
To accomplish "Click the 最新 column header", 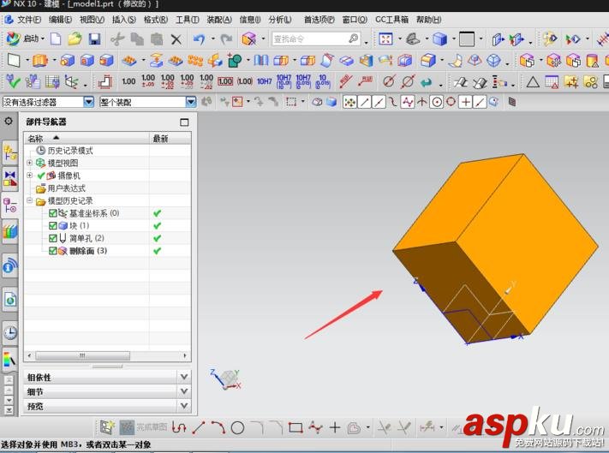I will pyautogui.click(x=170, y=138).
